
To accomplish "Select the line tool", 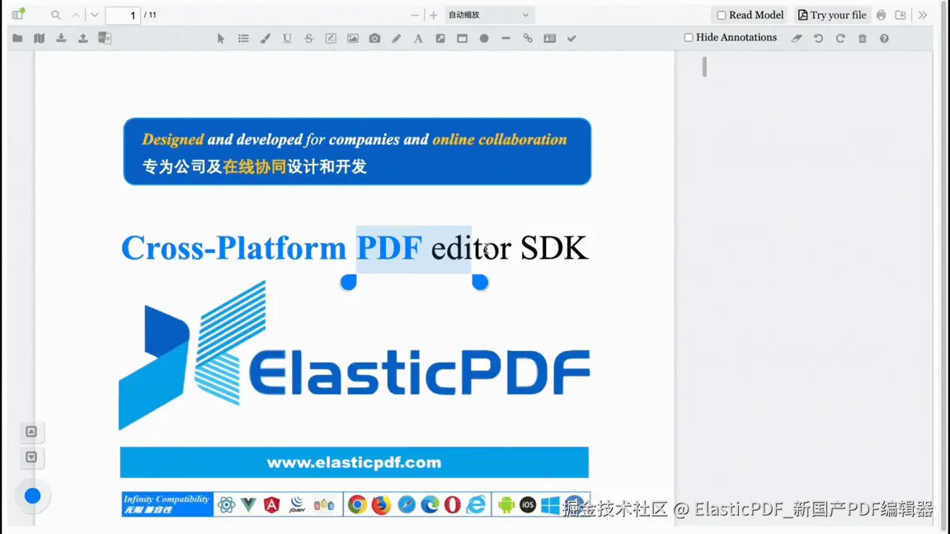I will 506,38.
